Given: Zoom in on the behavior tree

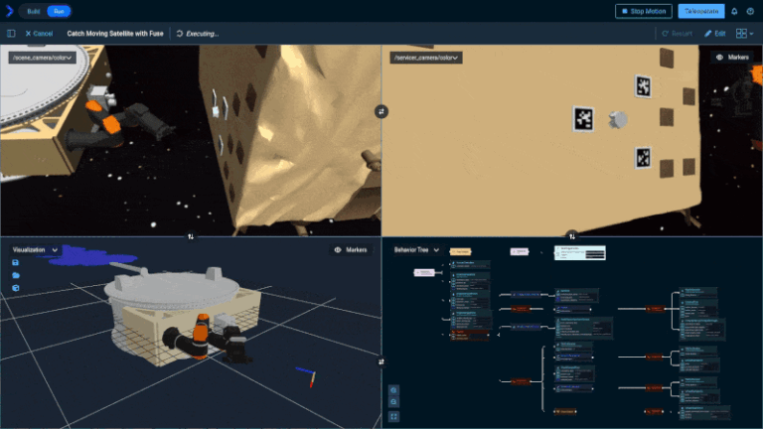Looking at the screenshot, I should click(x=394, y=390).
